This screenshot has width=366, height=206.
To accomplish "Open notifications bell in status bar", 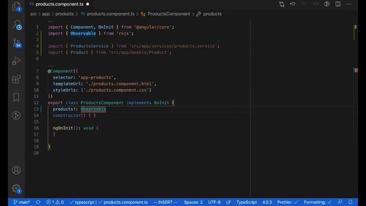I will coord(351,202).
